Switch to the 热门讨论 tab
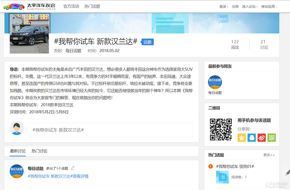Screen dimensions: 290x190 click(39, 151)
